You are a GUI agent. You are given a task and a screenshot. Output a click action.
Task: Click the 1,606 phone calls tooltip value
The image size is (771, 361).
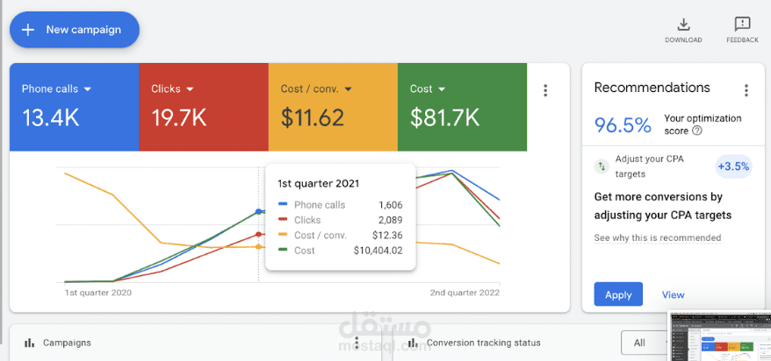pyautogui.click(x=391, y=205)
